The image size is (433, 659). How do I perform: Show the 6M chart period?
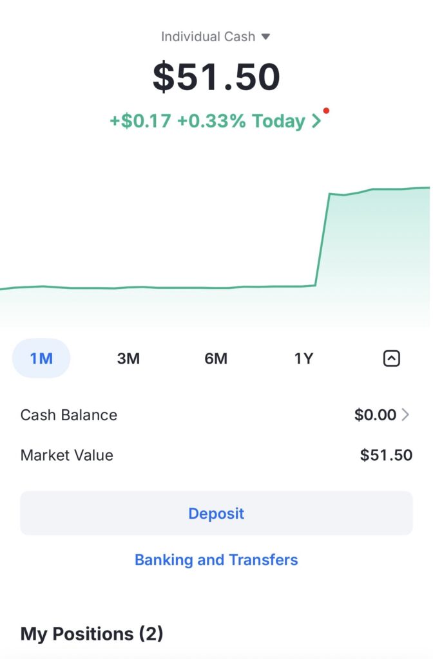(216, 358)
